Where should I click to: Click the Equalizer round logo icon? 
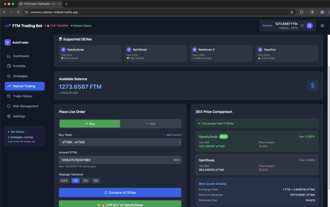pyautogui.click(x=260, y=49)
